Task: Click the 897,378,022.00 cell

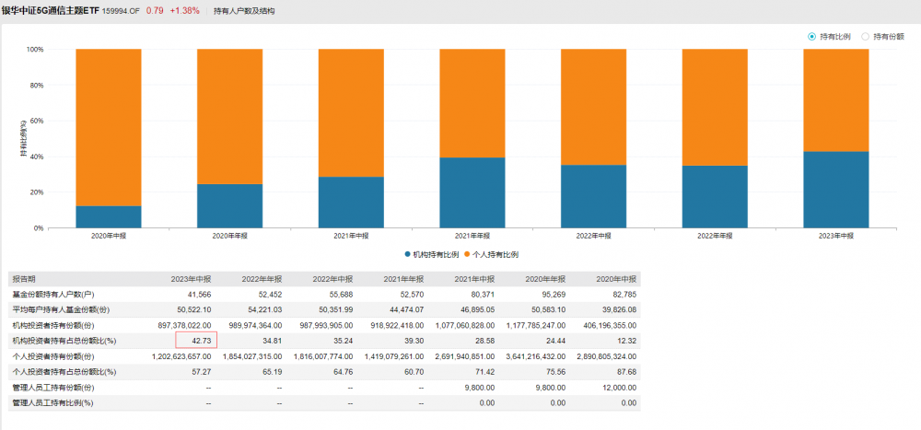Action: (x=183, y=325)
